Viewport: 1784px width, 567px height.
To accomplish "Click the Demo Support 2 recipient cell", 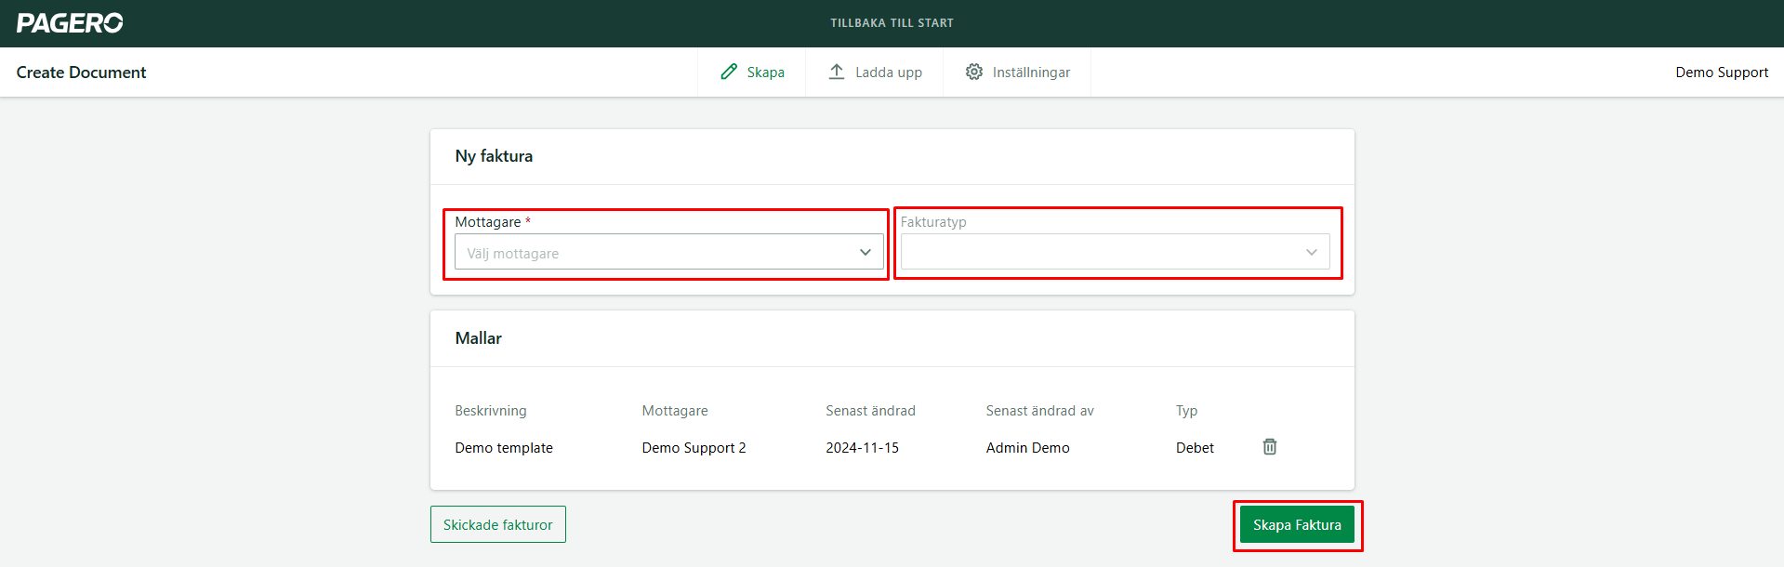I will click(x=694, y=448).
